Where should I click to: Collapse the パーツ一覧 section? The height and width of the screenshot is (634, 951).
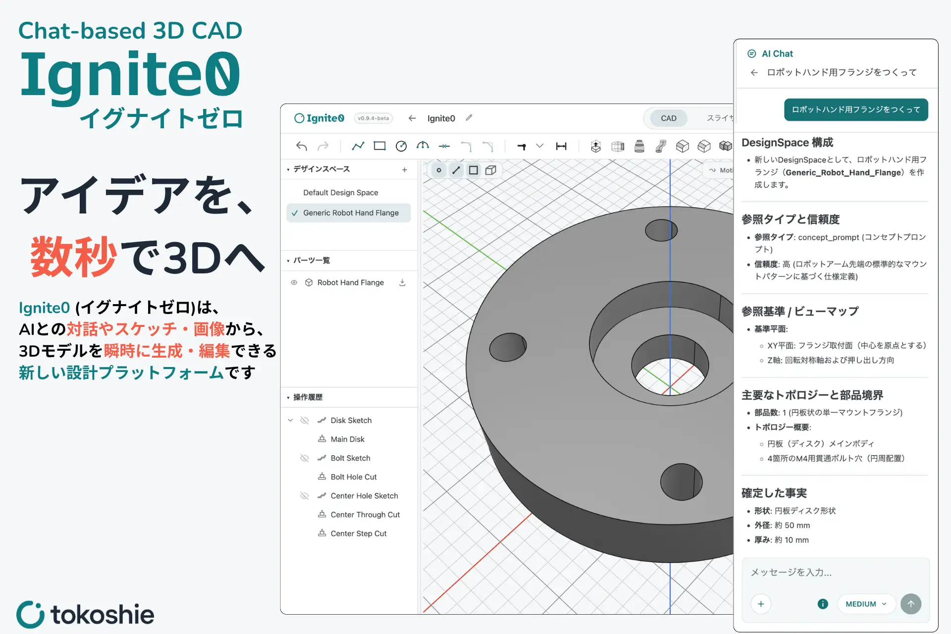pos(288,261)
